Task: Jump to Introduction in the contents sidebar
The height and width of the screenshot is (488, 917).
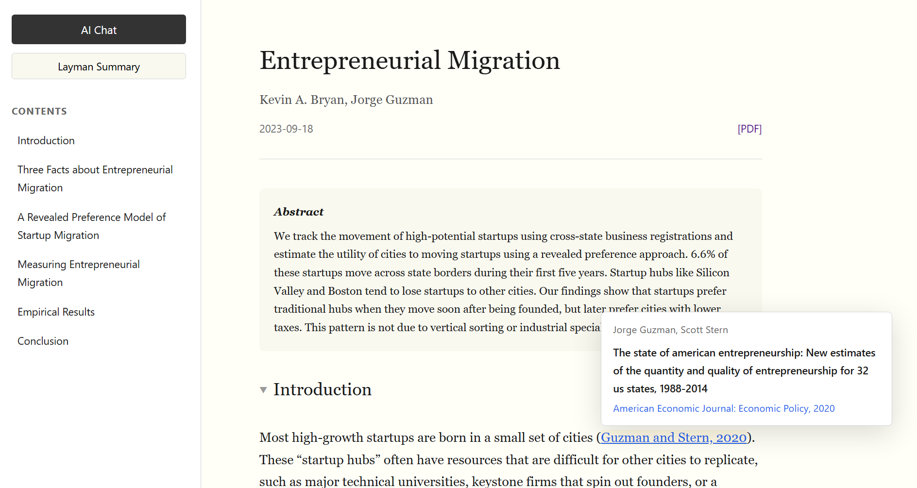Action: pos(46,141)
